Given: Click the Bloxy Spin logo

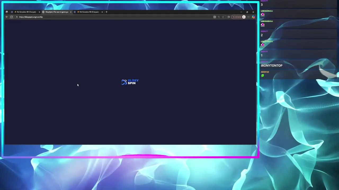Looking at the screenshot, I should (x=130, y=82).
